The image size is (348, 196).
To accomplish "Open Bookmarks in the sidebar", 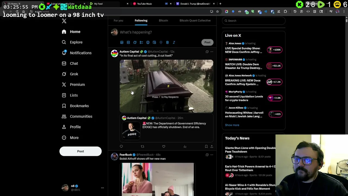I will coord(75,106).
